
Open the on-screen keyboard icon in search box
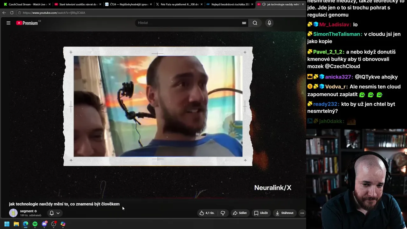tap(244, 23)
